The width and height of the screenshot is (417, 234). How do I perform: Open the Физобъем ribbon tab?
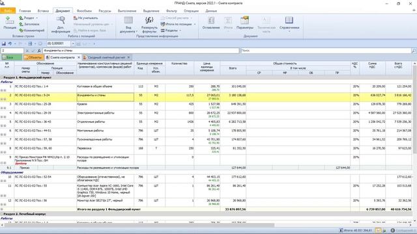pos(84,11)
